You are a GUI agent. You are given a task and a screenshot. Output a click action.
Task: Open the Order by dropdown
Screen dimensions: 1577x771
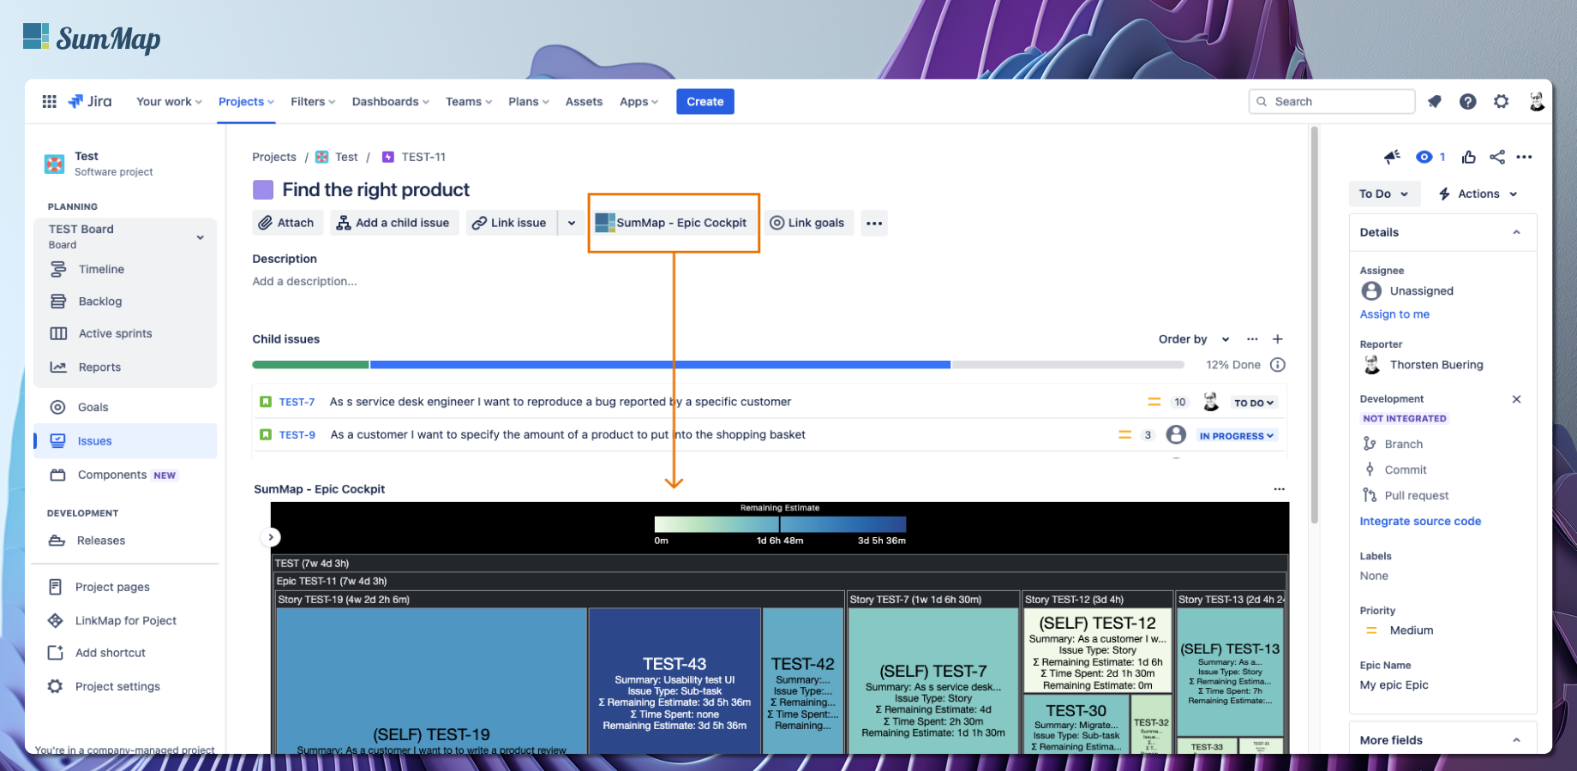[x=1194, y=339]
